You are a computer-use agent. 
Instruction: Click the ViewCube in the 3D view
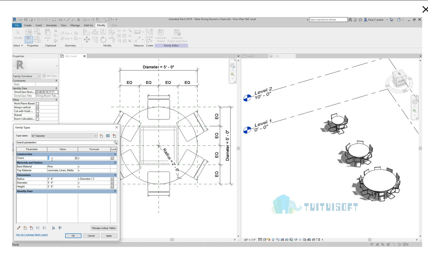(400, 78)
